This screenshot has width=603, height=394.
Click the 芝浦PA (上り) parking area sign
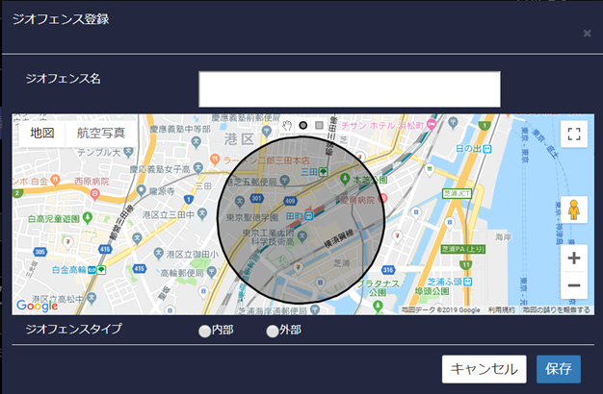[x=463, y=249]
